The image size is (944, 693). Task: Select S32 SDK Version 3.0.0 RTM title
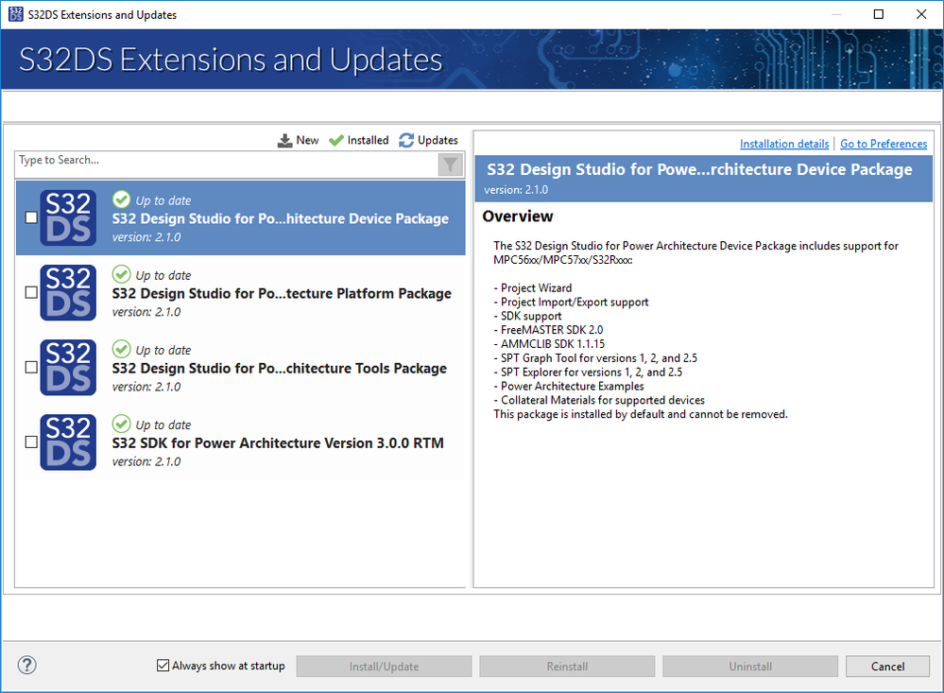(x=278, y=442)
